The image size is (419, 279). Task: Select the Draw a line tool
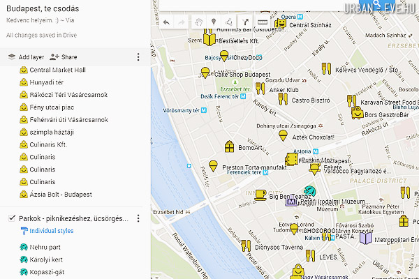pos(229,22)
